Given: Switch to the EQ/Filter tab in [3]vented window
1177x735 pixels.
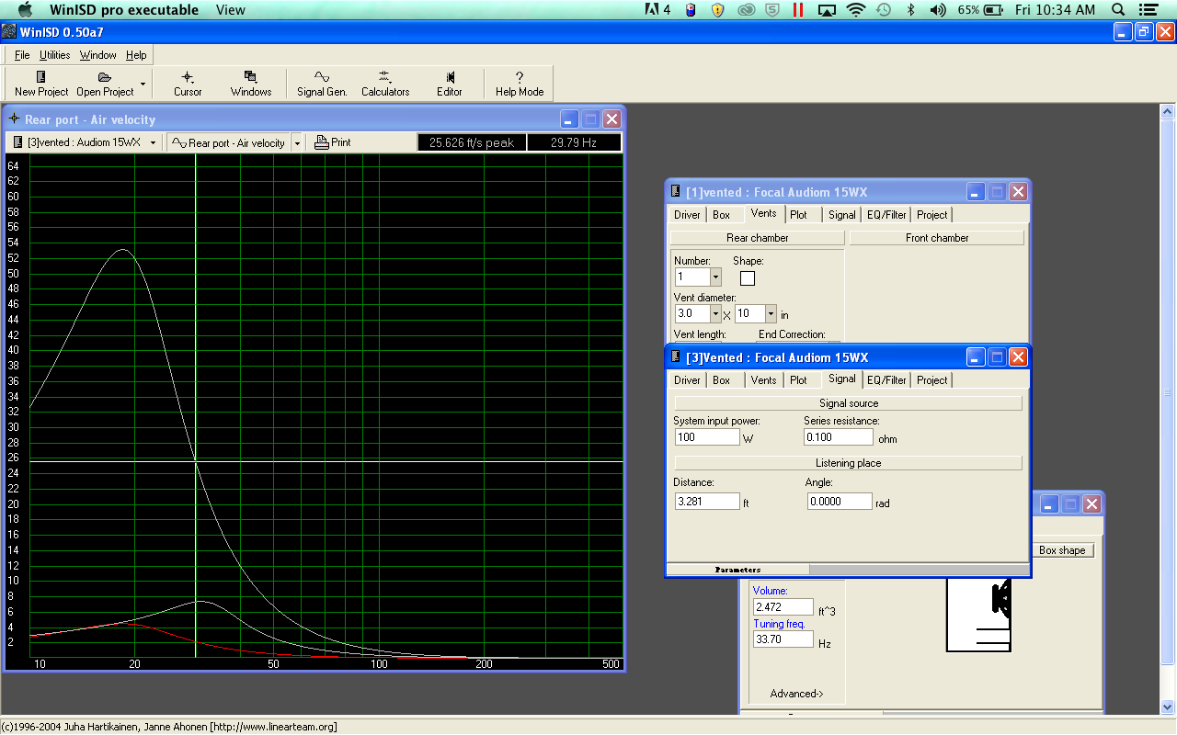Looking at the screenshot, I should (x=886, y=379).
